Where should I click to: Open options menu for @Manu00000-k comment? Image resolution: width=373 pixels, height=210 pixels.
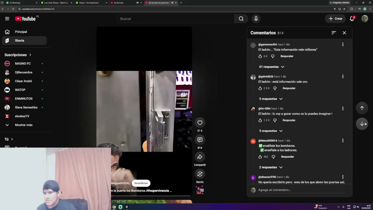pos(343,141)
